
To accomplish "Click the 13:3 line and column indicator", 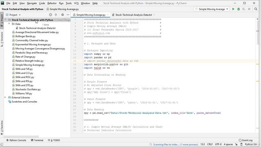I will [x=203, y=144].
